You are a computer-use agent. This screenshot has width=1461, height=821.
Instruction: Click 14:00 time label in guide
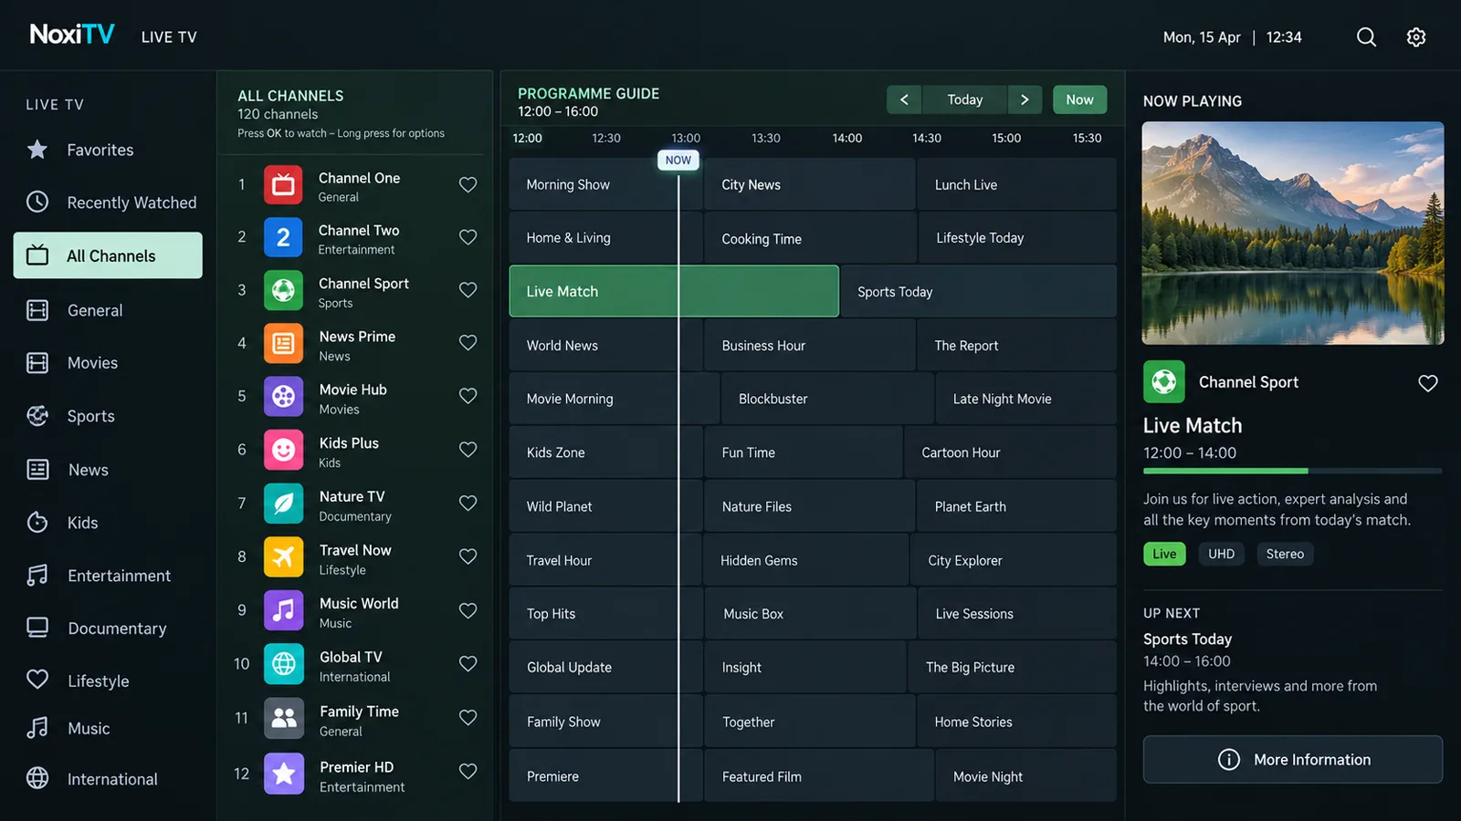(847, 138)
